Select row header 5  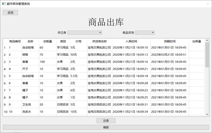pyautogui.click(x=6, y=76)
